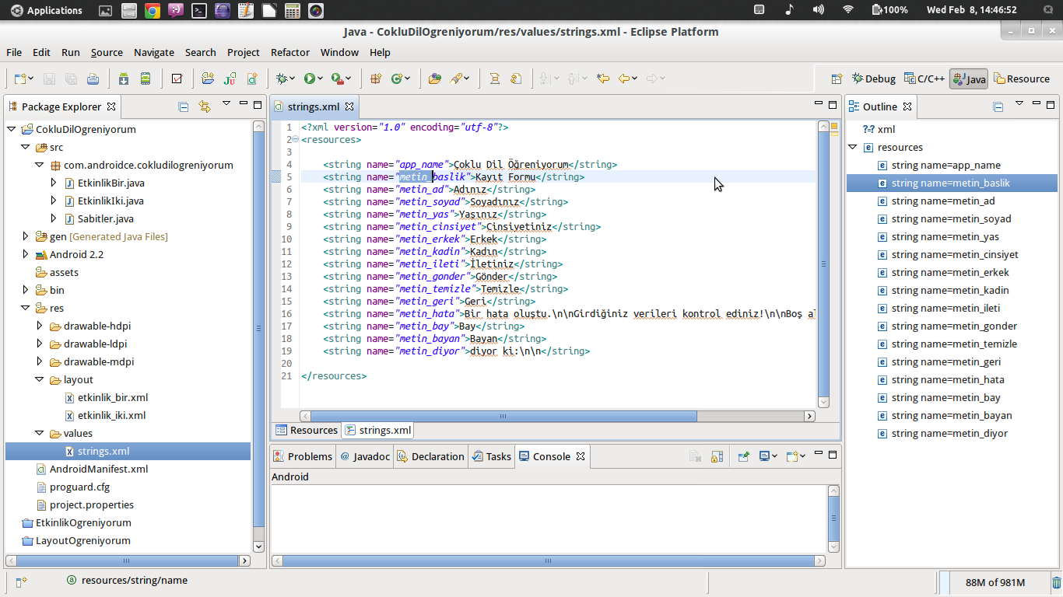Click the garbage collector trash icon
This screenshot has width=1063, height=597.
pyautogui.click(x=1056, y=582)
